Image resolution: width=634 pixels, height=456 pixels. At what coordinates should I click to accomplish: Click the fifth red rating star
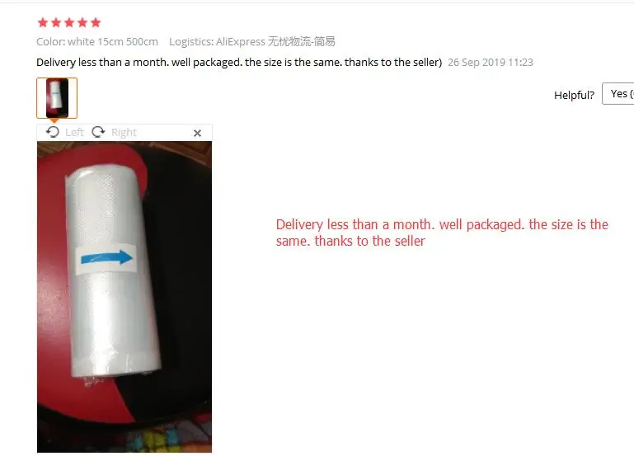96,22
